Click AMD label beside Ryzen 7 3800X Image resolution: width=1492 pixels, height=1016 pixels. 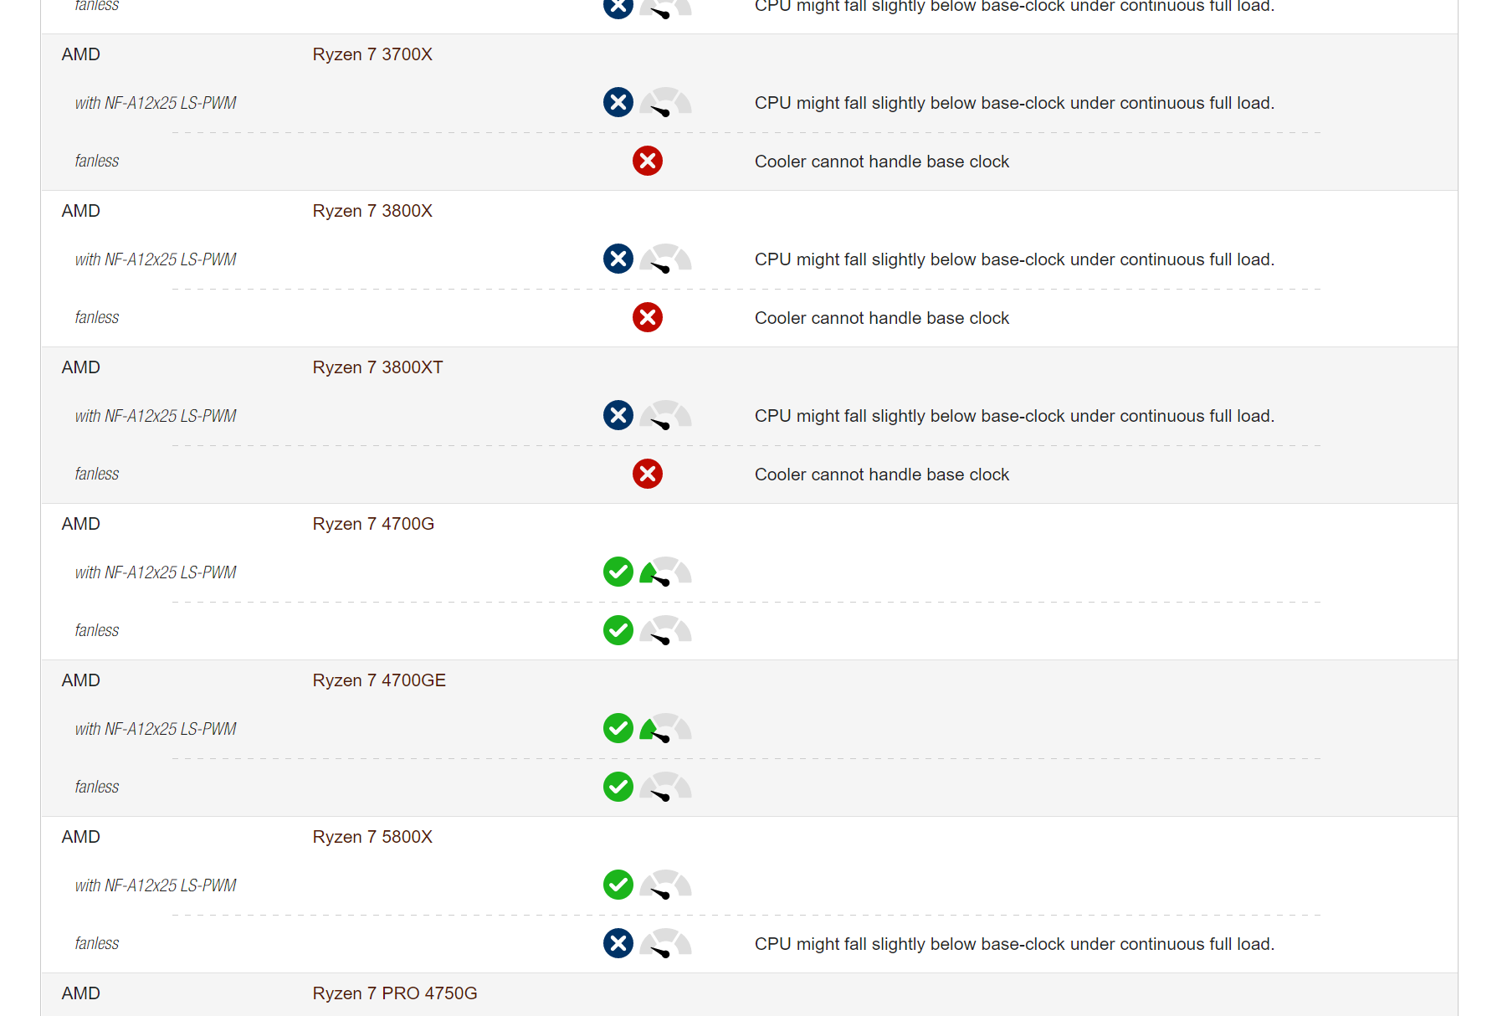pyautogui.click(x=81, y=211)
